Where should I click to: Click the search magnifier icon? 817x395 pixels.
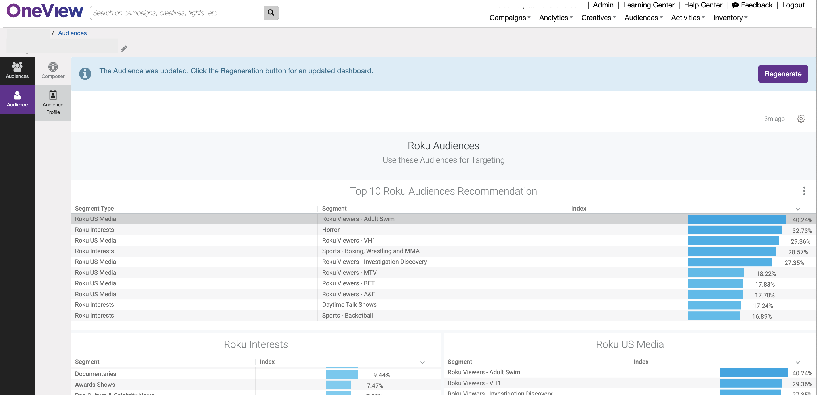[x=271, y=13]
